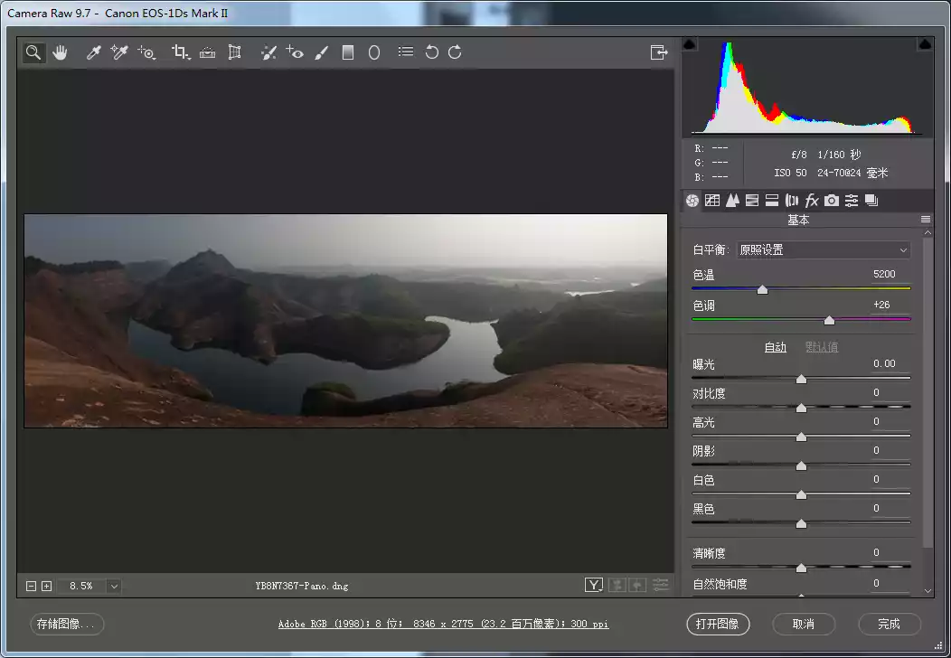Click the 自动 auto adjustment link
The width and height of the screenshot is (951, 658).
click(x=775, y=347)
